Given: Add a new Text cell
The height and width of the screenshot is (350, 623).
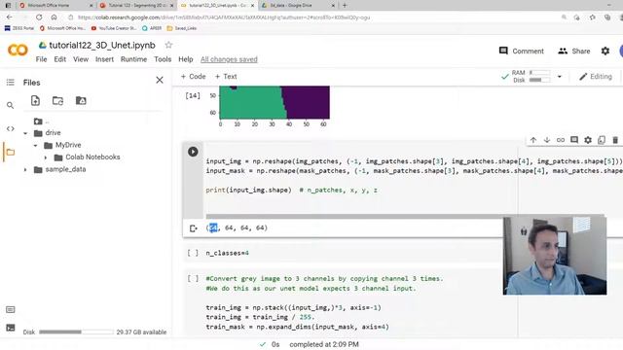Looking at the screenshot, I should coord(226,76).
